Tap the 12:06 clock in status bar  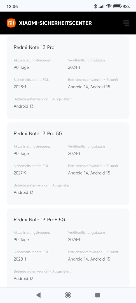[12, 6]
